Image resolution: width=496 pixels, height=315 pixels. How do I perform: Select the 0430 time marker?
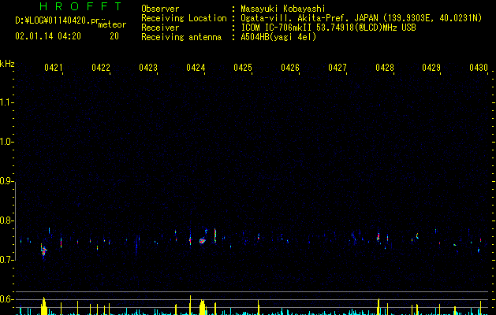tap(479, 68)
